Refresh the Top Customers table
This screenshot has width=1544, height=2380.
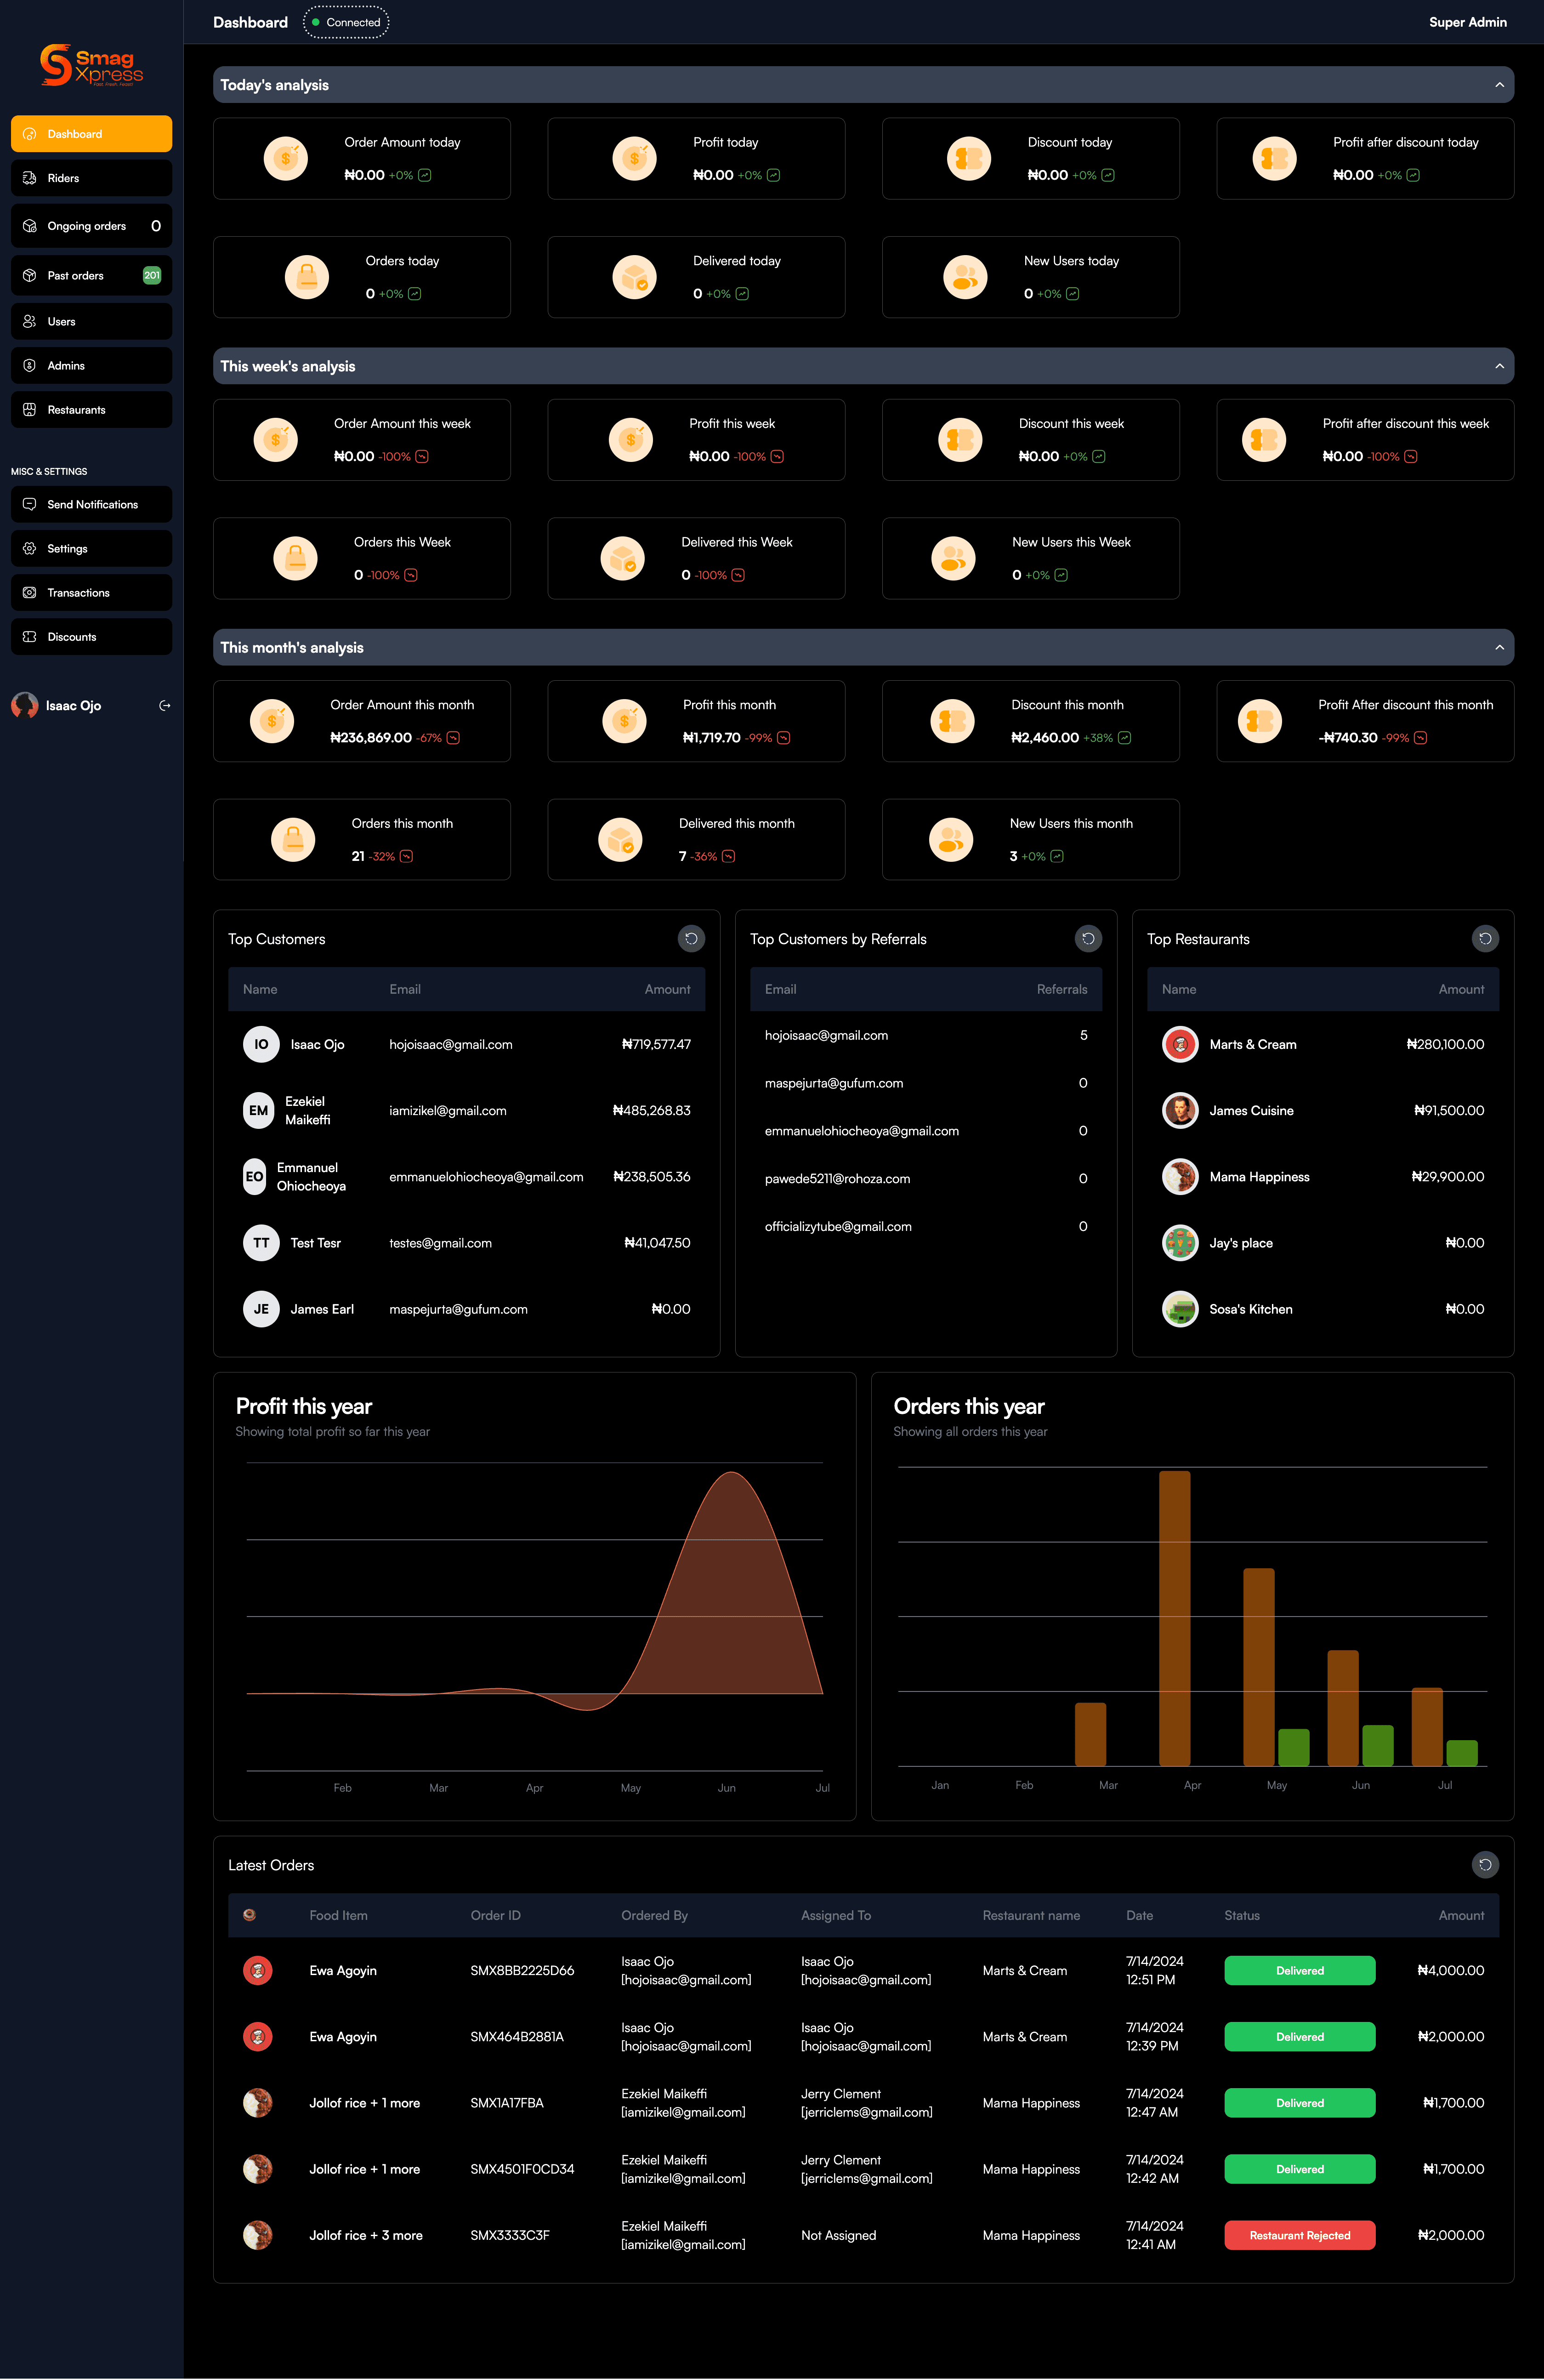coord(691,938)
